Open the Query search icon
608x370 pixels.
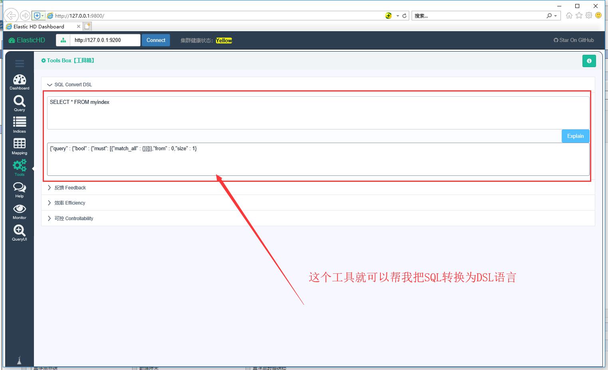pos(20,103)
